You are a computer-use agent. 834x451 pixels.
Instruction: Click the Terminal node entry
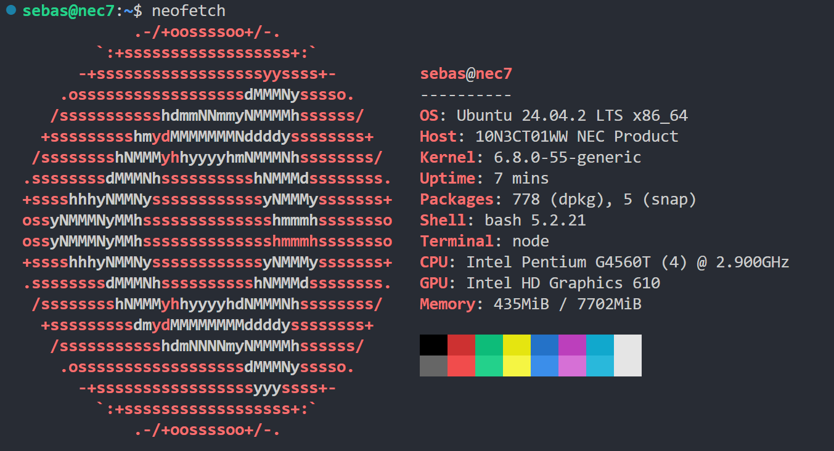(x=484, y=242)
